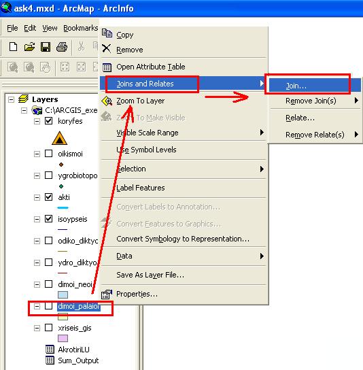
Task: Click the ygrobiotopo green diamond symbol
Action: (61, 186)
